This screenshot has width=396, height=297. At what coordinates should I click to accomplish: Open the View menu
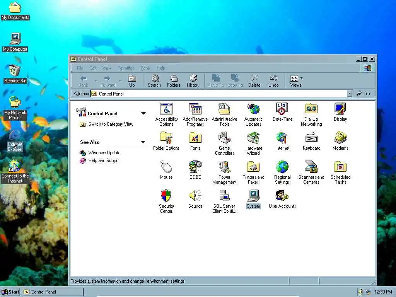pyautogui.click(x=107, y=68)
